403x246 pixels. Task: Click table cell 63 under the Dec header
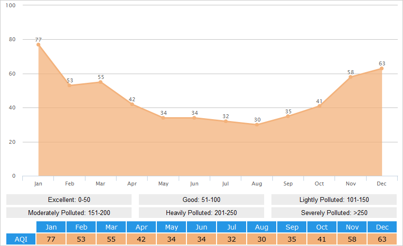382,239
